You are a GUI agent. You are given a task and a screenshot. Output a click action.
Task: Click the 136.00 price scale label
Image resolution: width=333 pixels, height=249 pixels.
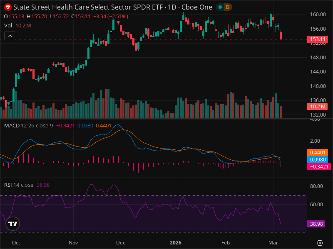pyautogui.click(x=318, y=100)
